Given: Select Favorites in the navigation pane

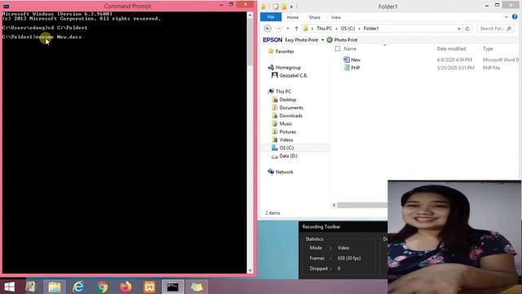Looking at the screenshot, I should 281,51.
